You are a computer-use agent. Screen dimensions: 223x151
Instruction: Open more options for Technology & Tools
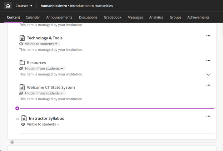[x=208, y=36]
